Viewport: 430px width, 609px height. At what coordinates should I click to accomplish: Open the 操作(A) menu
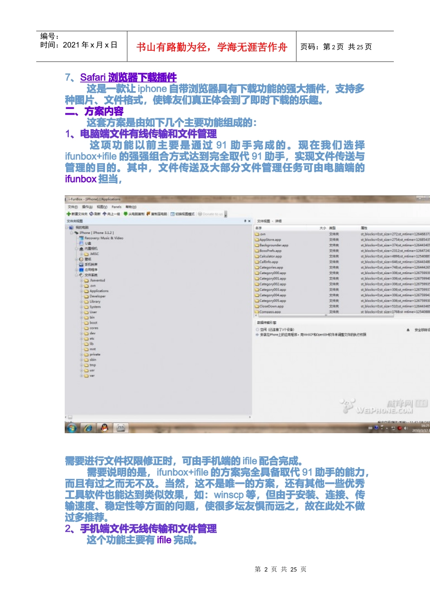[x=87, y=207]
